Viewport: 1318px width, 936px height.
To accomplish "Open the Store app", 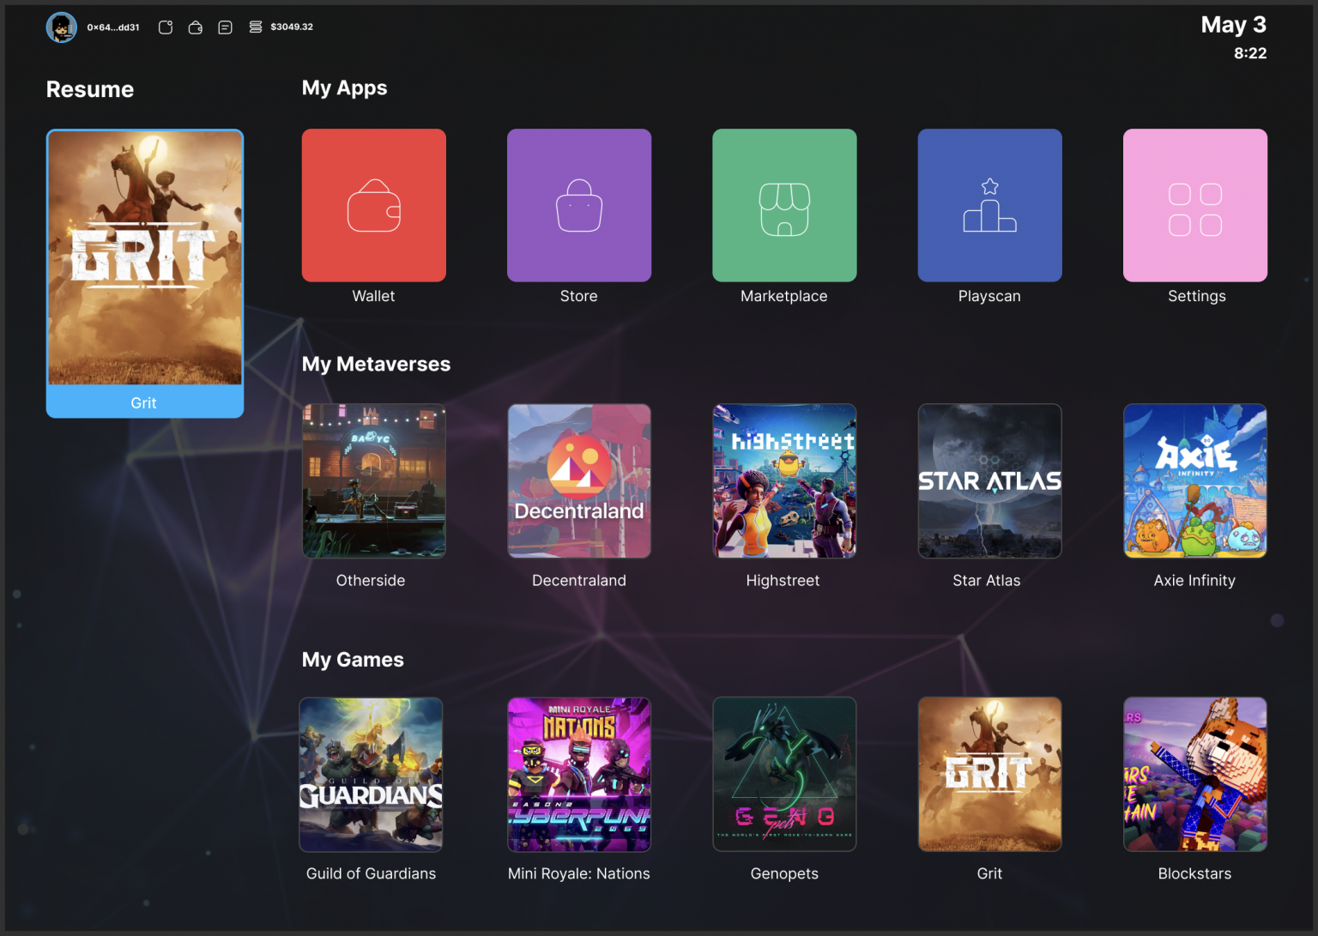I will (578, 205).
